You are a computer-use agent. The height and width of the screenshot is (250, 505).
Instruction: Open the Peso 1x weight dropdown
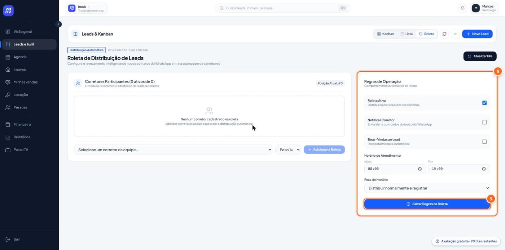click(288, 150)
